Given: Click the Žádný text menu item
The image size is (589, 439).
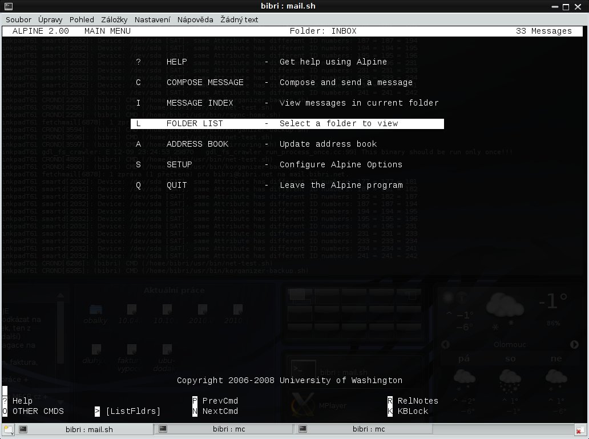Looking at the screenshot, I should pyautogui.click(x=239, y=19).
